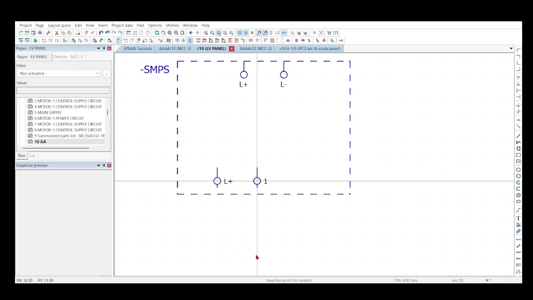Select the Hyperlink tool in right toolbar

pyautogui.click(x=518, y=231)
